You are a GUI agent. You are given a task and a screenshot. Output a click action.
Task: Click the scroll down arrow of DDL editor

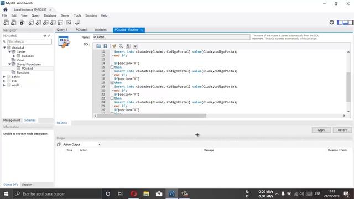(348, 111)
